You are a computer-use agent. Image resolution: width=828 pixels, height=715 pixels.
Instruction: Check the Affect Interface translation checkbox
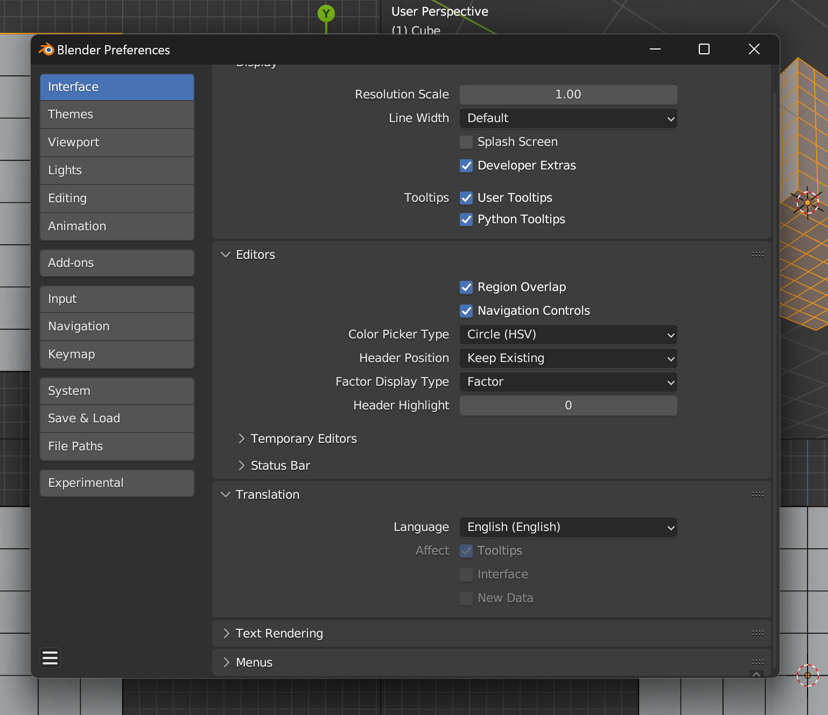coord(466,575)
